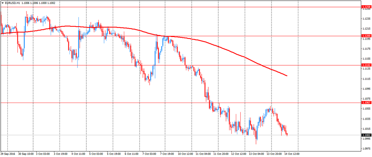Click the 1.1035 price scale value
372x157 pixels.
click(366, 119)
